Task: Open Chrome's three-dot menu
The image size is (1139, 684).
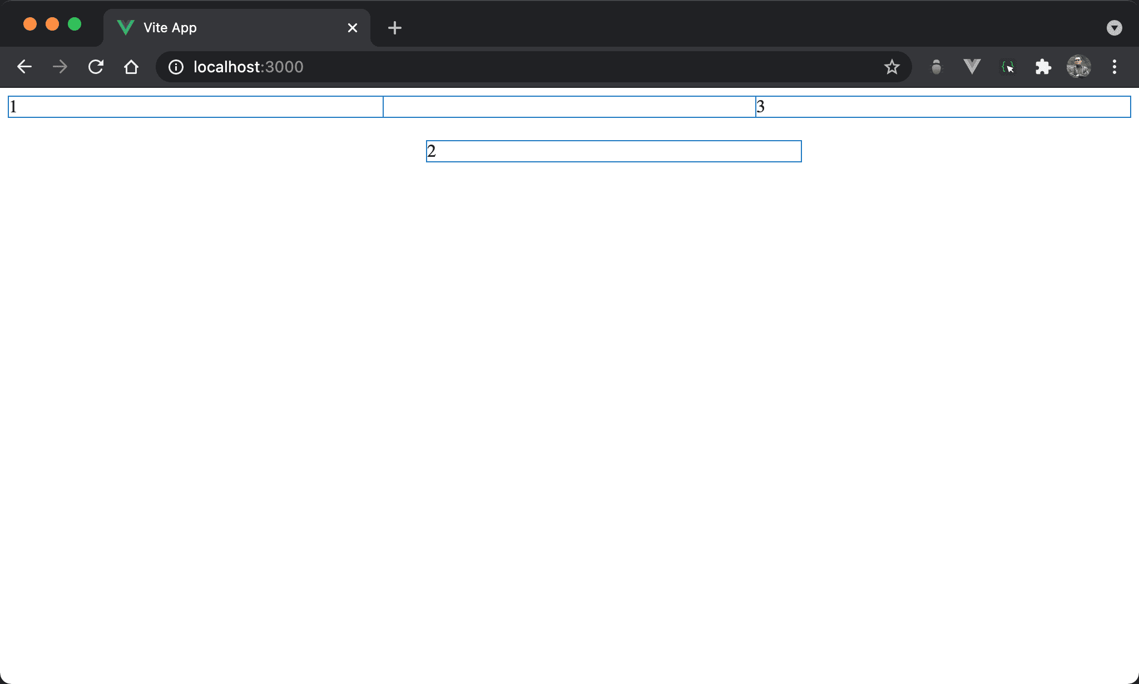Action: click(x=1114, y=67)
